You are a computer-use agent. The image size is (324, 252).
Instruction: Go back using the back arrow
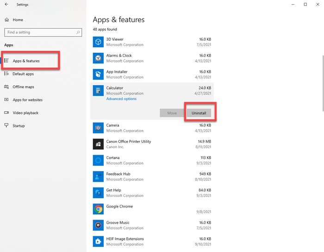(6, 4)
